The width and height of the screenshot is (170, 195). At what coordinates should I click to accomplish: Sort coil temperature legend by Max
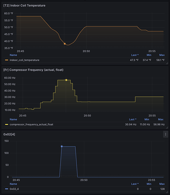click(162, 55)
